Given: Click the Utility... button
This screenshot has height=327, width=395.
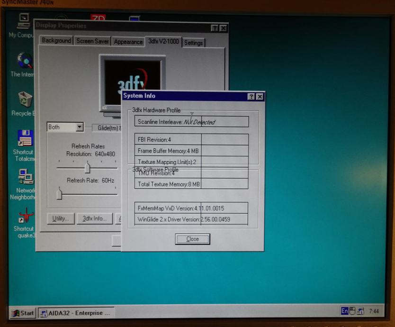Looking at the screenshot, I should (x=61, y=218).
